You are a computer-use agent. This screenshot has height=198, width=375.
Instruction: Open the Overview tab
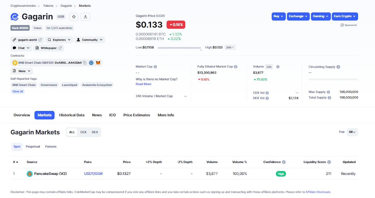(x=22, y=115)
